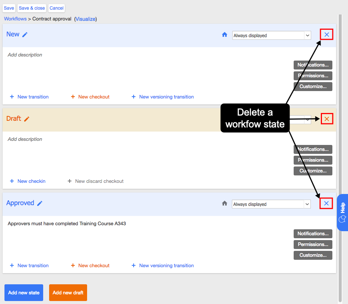
Task: Add New checkin to Draft state
Action: point(28,181)
